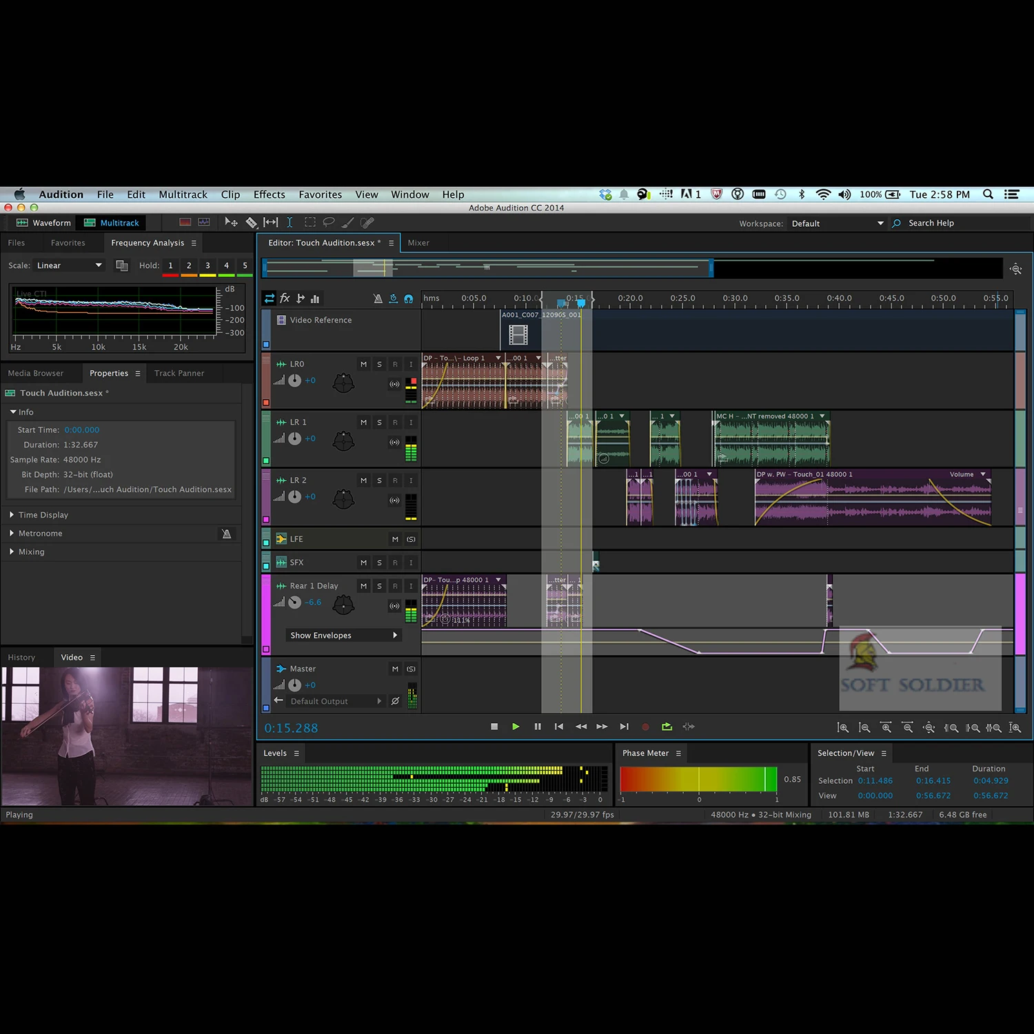
Task: Arm LR 1 track for record
Action: [x=395, y=422]
